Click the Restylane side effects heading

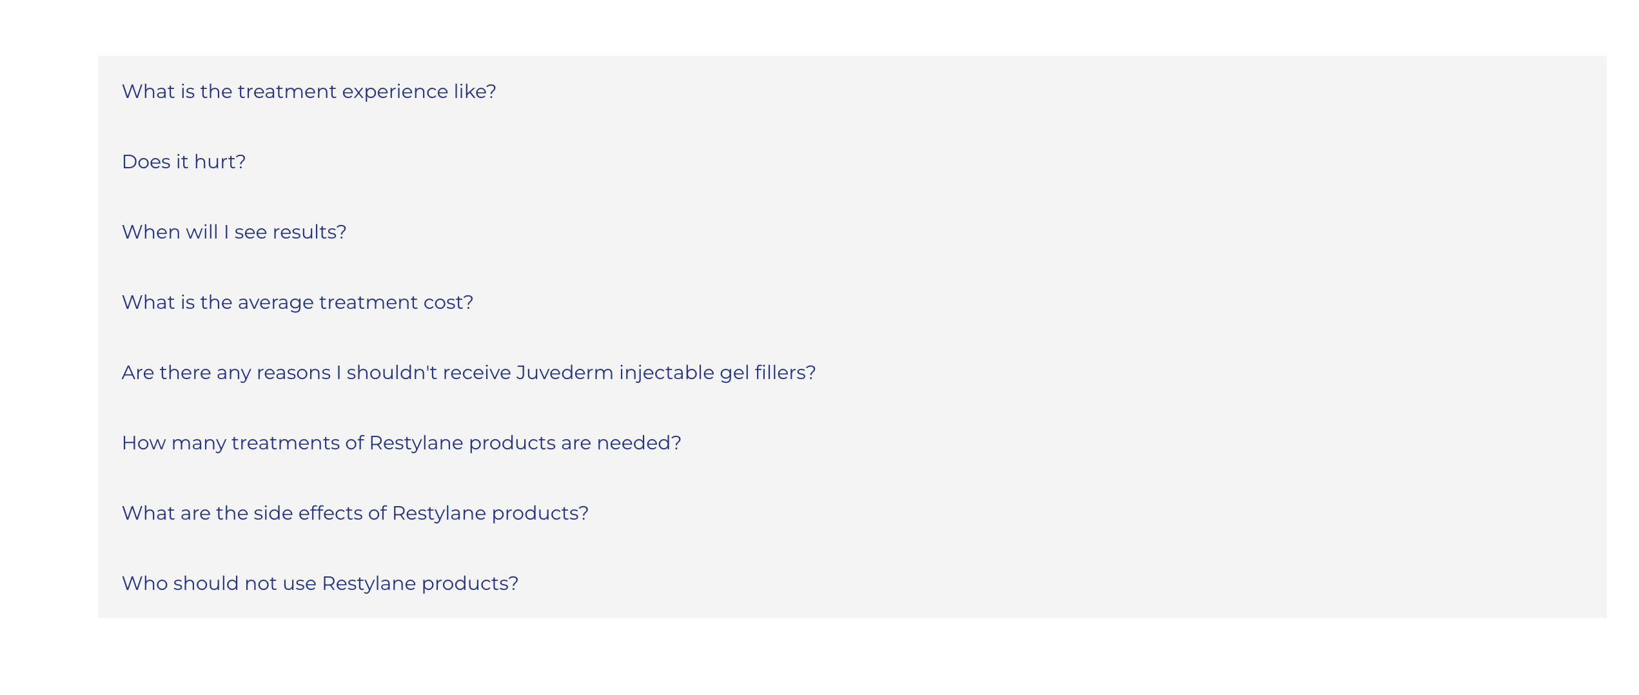[x=355, y=513]
